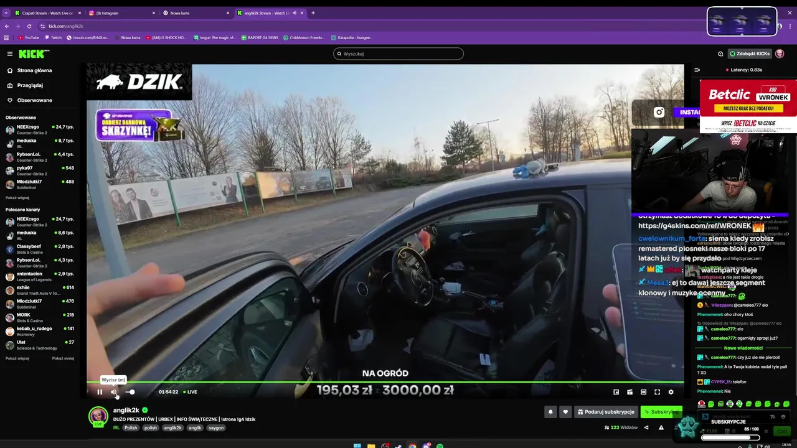Enter fullscreen mode icon

(x=657, y=392)
